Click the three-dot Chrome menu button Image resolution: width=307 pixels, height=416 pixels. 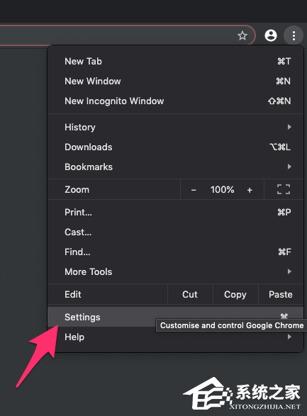click(294, 35)
